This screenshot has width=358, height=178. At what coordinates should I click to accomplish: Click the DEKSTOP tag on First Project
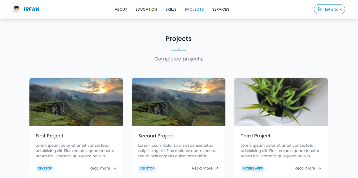(45, 168)
